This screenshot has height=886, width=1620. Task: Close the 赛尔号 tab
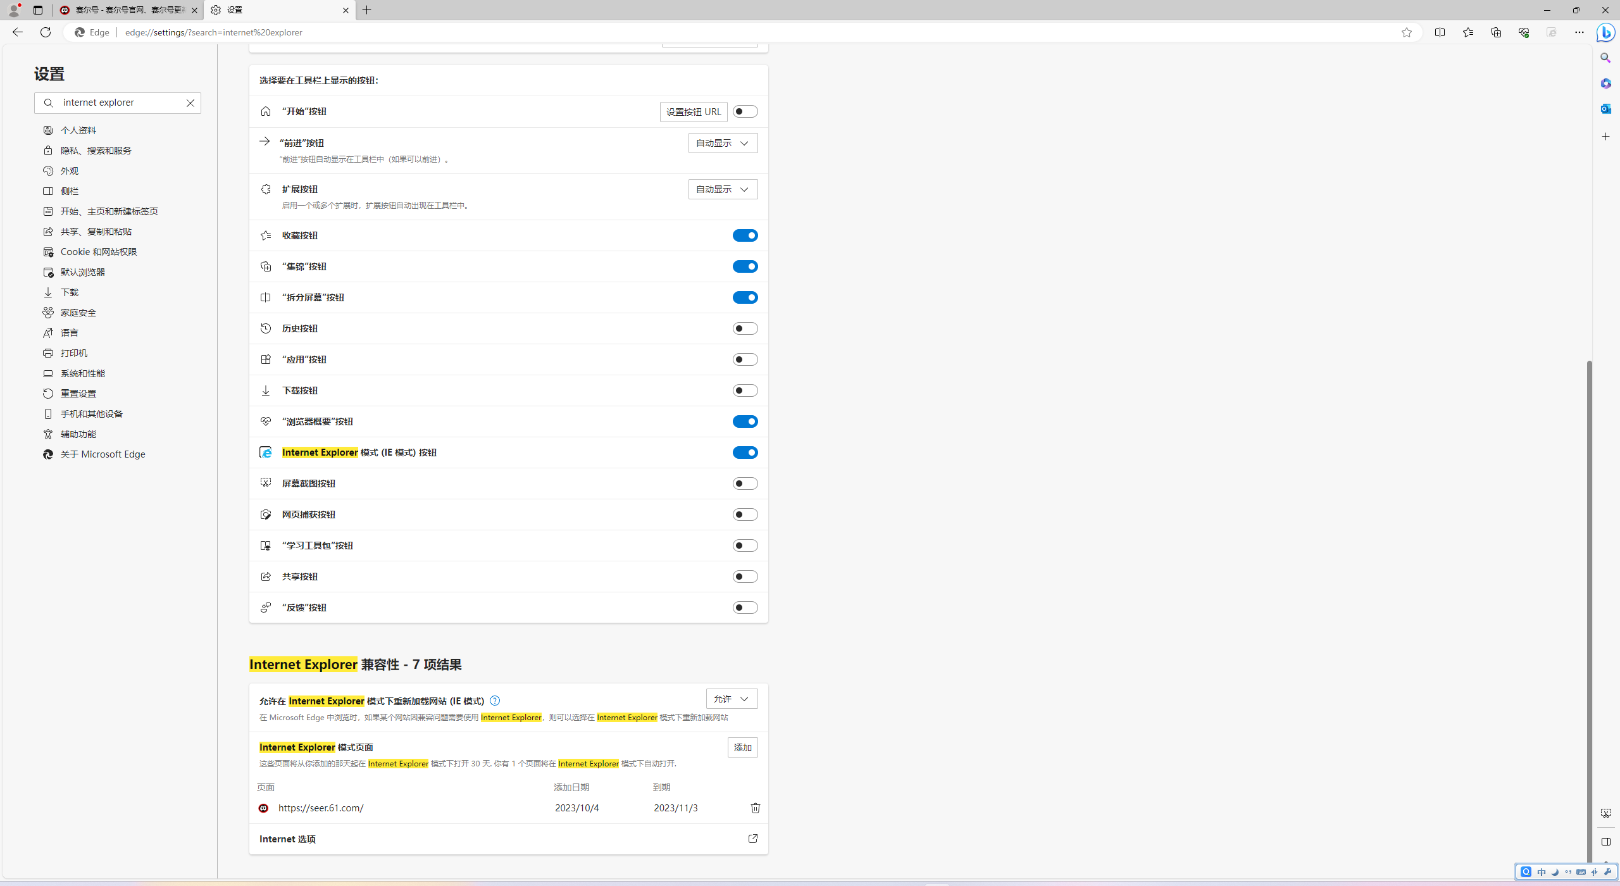(194, 10)
